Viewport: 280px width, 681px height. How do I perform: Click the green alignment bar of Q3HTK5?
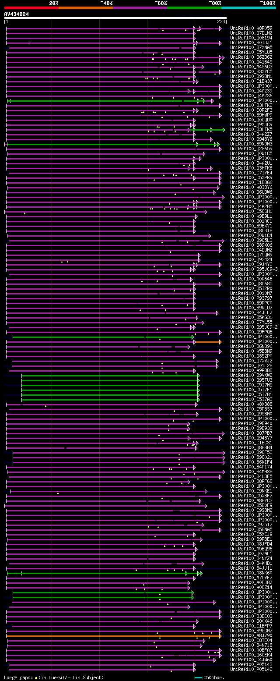coord(207,130)
